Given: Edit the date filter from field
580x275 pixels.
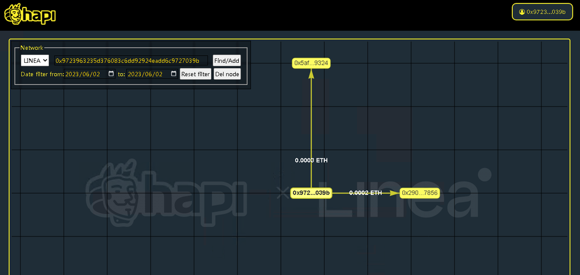Looking at the screenshot, I should click(x=90, y=74).
